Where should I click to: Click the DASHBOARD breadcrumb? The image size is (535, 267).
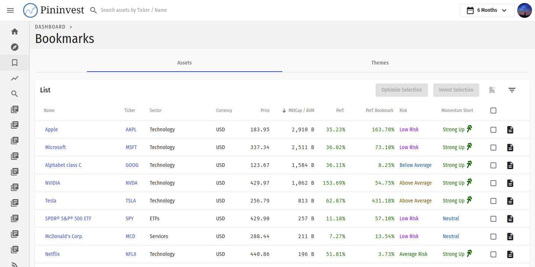50,27
